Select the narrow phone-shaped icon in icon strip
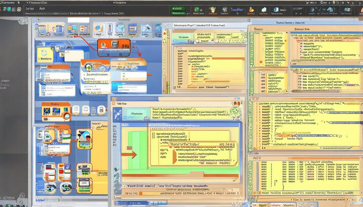The height and width of the screenshot is (207, 363). click(110, 29)
